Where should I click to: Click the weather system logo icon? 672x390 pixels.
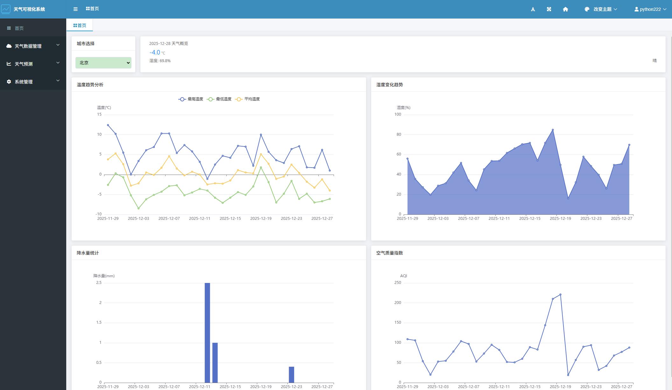coord(6,9)
